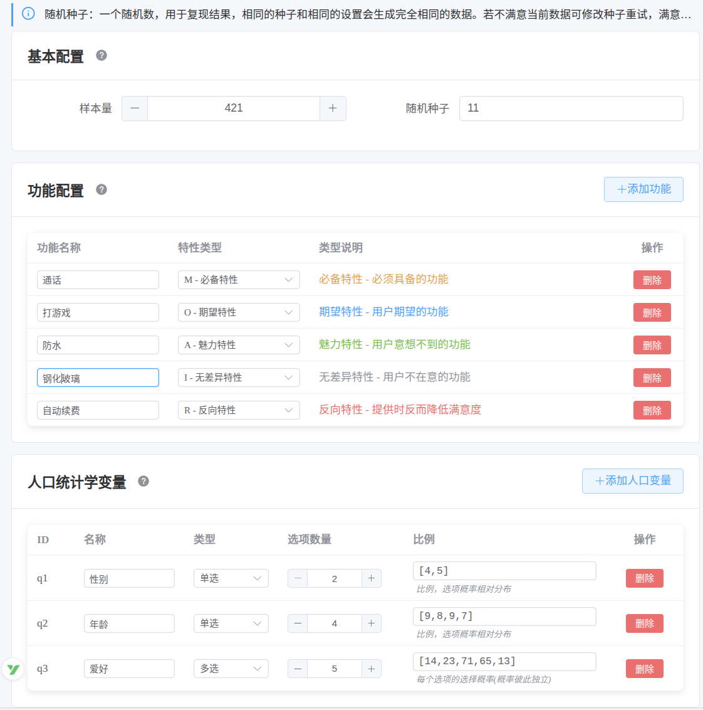
Task: Select the 随机种子 input field
Action: pyautogui.click(x=571, y=108)
